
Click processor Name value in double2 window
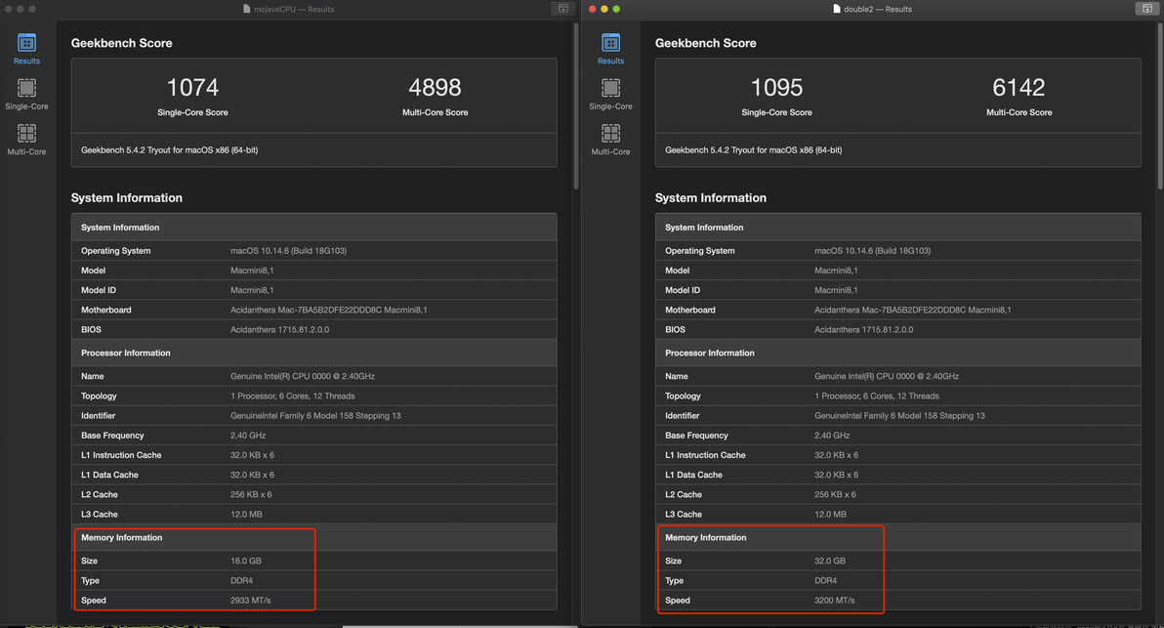(887, 376)
